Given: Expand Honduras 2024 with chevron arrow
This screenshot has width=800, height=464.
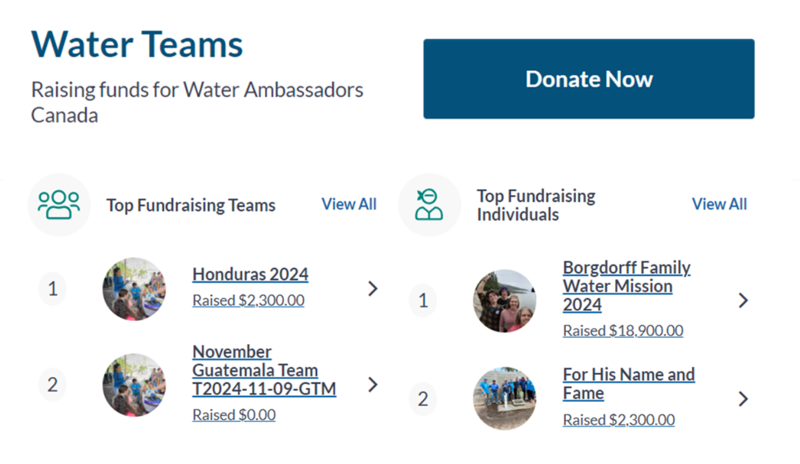Looking at the screenshot, I should tap(373, 289).
